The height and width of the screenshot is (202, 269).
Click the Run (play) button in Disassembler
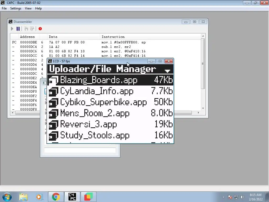point(12,29)
